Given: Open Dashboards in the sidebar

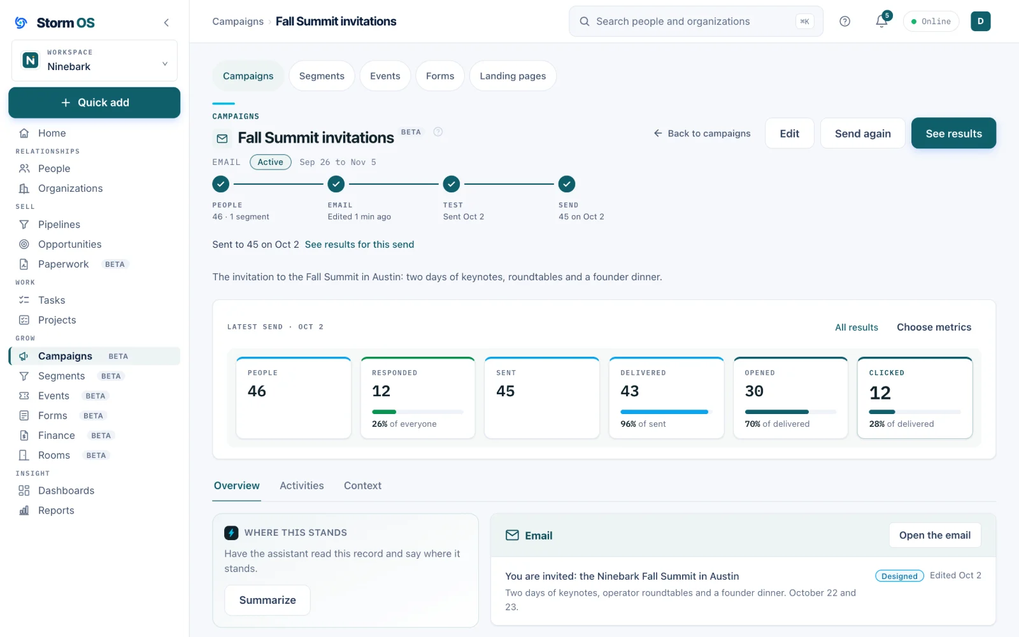Looking at the screenshot, I should (94, 490).
